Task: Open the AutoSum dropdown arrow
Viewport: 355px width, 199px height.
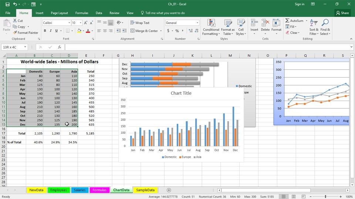Action: point(307,21)
